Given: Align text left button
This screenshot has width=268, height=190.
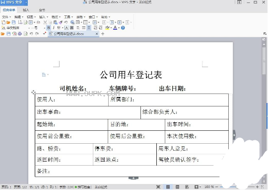Looking at the screenshot, I should point(78,28).
